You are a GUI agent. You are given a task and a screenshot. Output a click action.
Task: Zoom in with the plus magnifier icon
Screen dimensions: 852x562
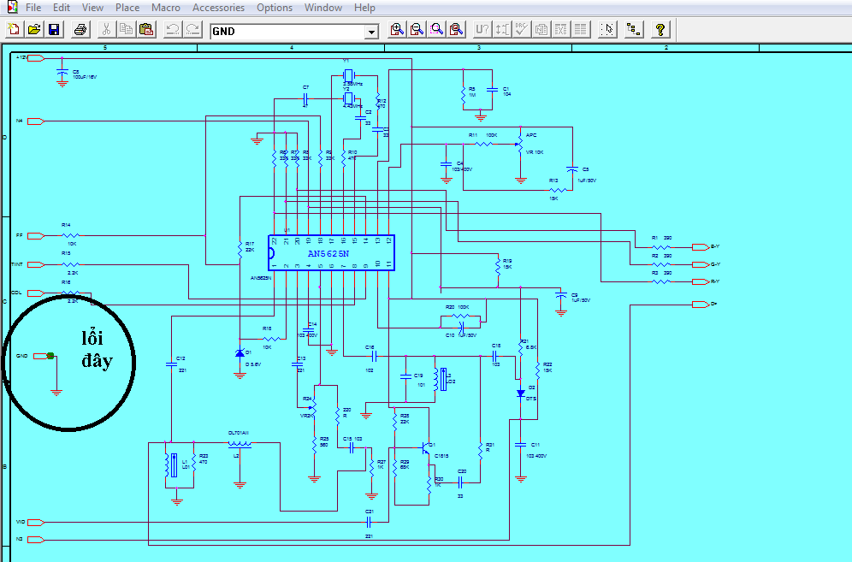(397, 30)
